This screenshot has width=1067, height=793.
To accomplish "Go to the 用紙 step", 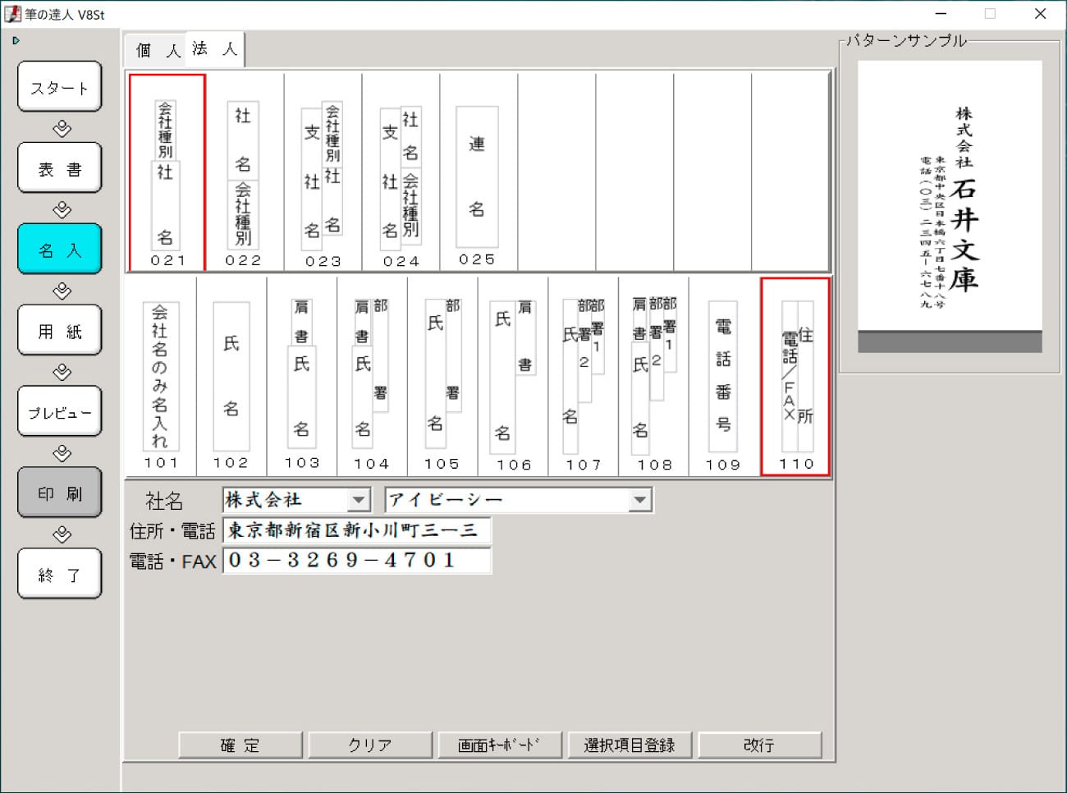I will (60, 331).
